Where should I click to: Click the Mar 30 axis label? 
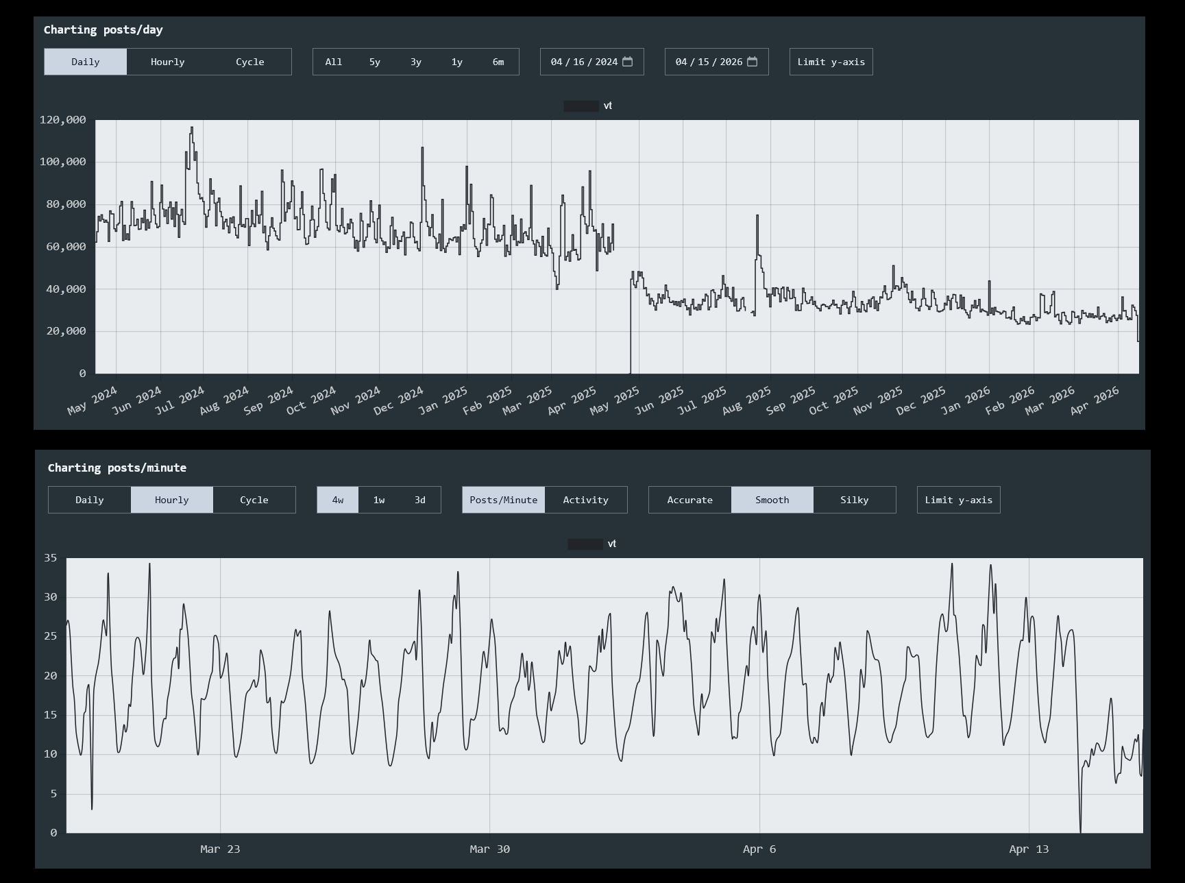pyautogui.click(x=490, y=849)
